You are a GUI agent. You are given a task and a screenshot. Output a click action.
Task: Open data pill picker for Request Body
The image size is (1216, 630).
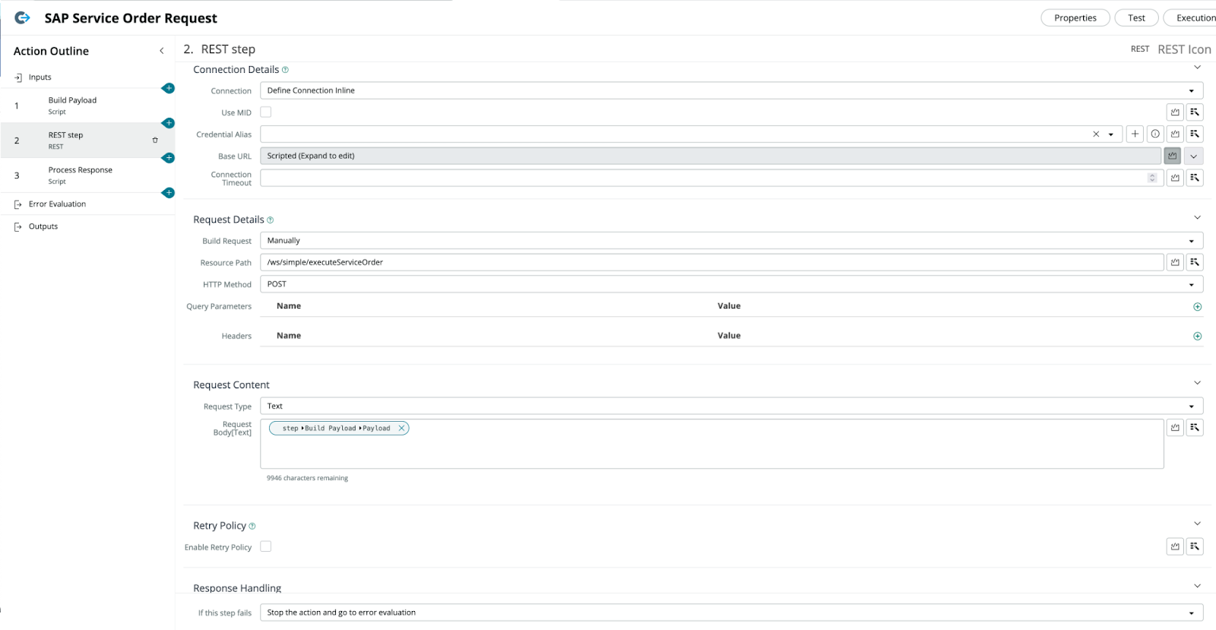point(1195,428)
